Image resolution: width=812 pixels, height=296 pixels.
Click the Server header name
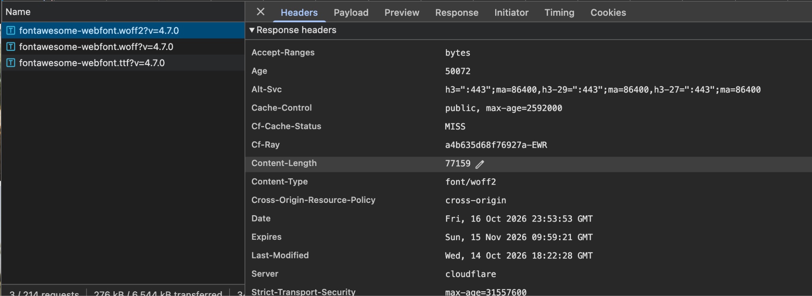click(265, 273)
